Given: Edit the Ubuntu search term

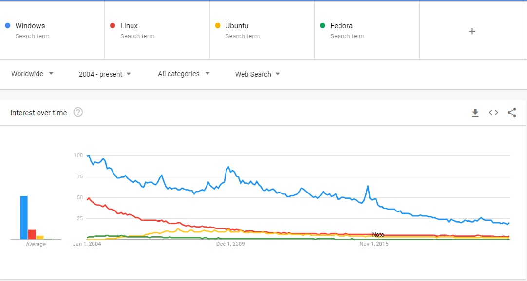Looking at the screenshot, I should click(x=237, y=26).
